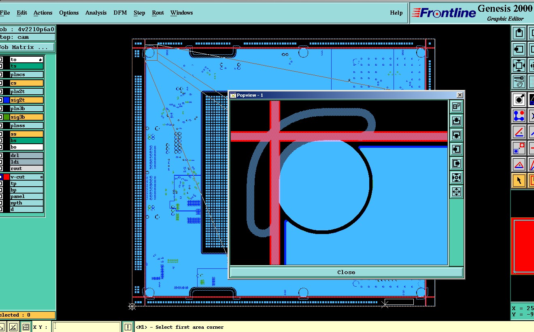The height and width of the screenshot is (332, 534).
Task: Click red color swatch of v-cut layer
Action: coord(6,177)
